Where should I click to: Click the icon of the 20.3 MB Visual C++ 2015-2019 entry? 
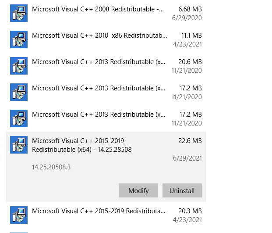pyautogui.click(x=19, y=215)
